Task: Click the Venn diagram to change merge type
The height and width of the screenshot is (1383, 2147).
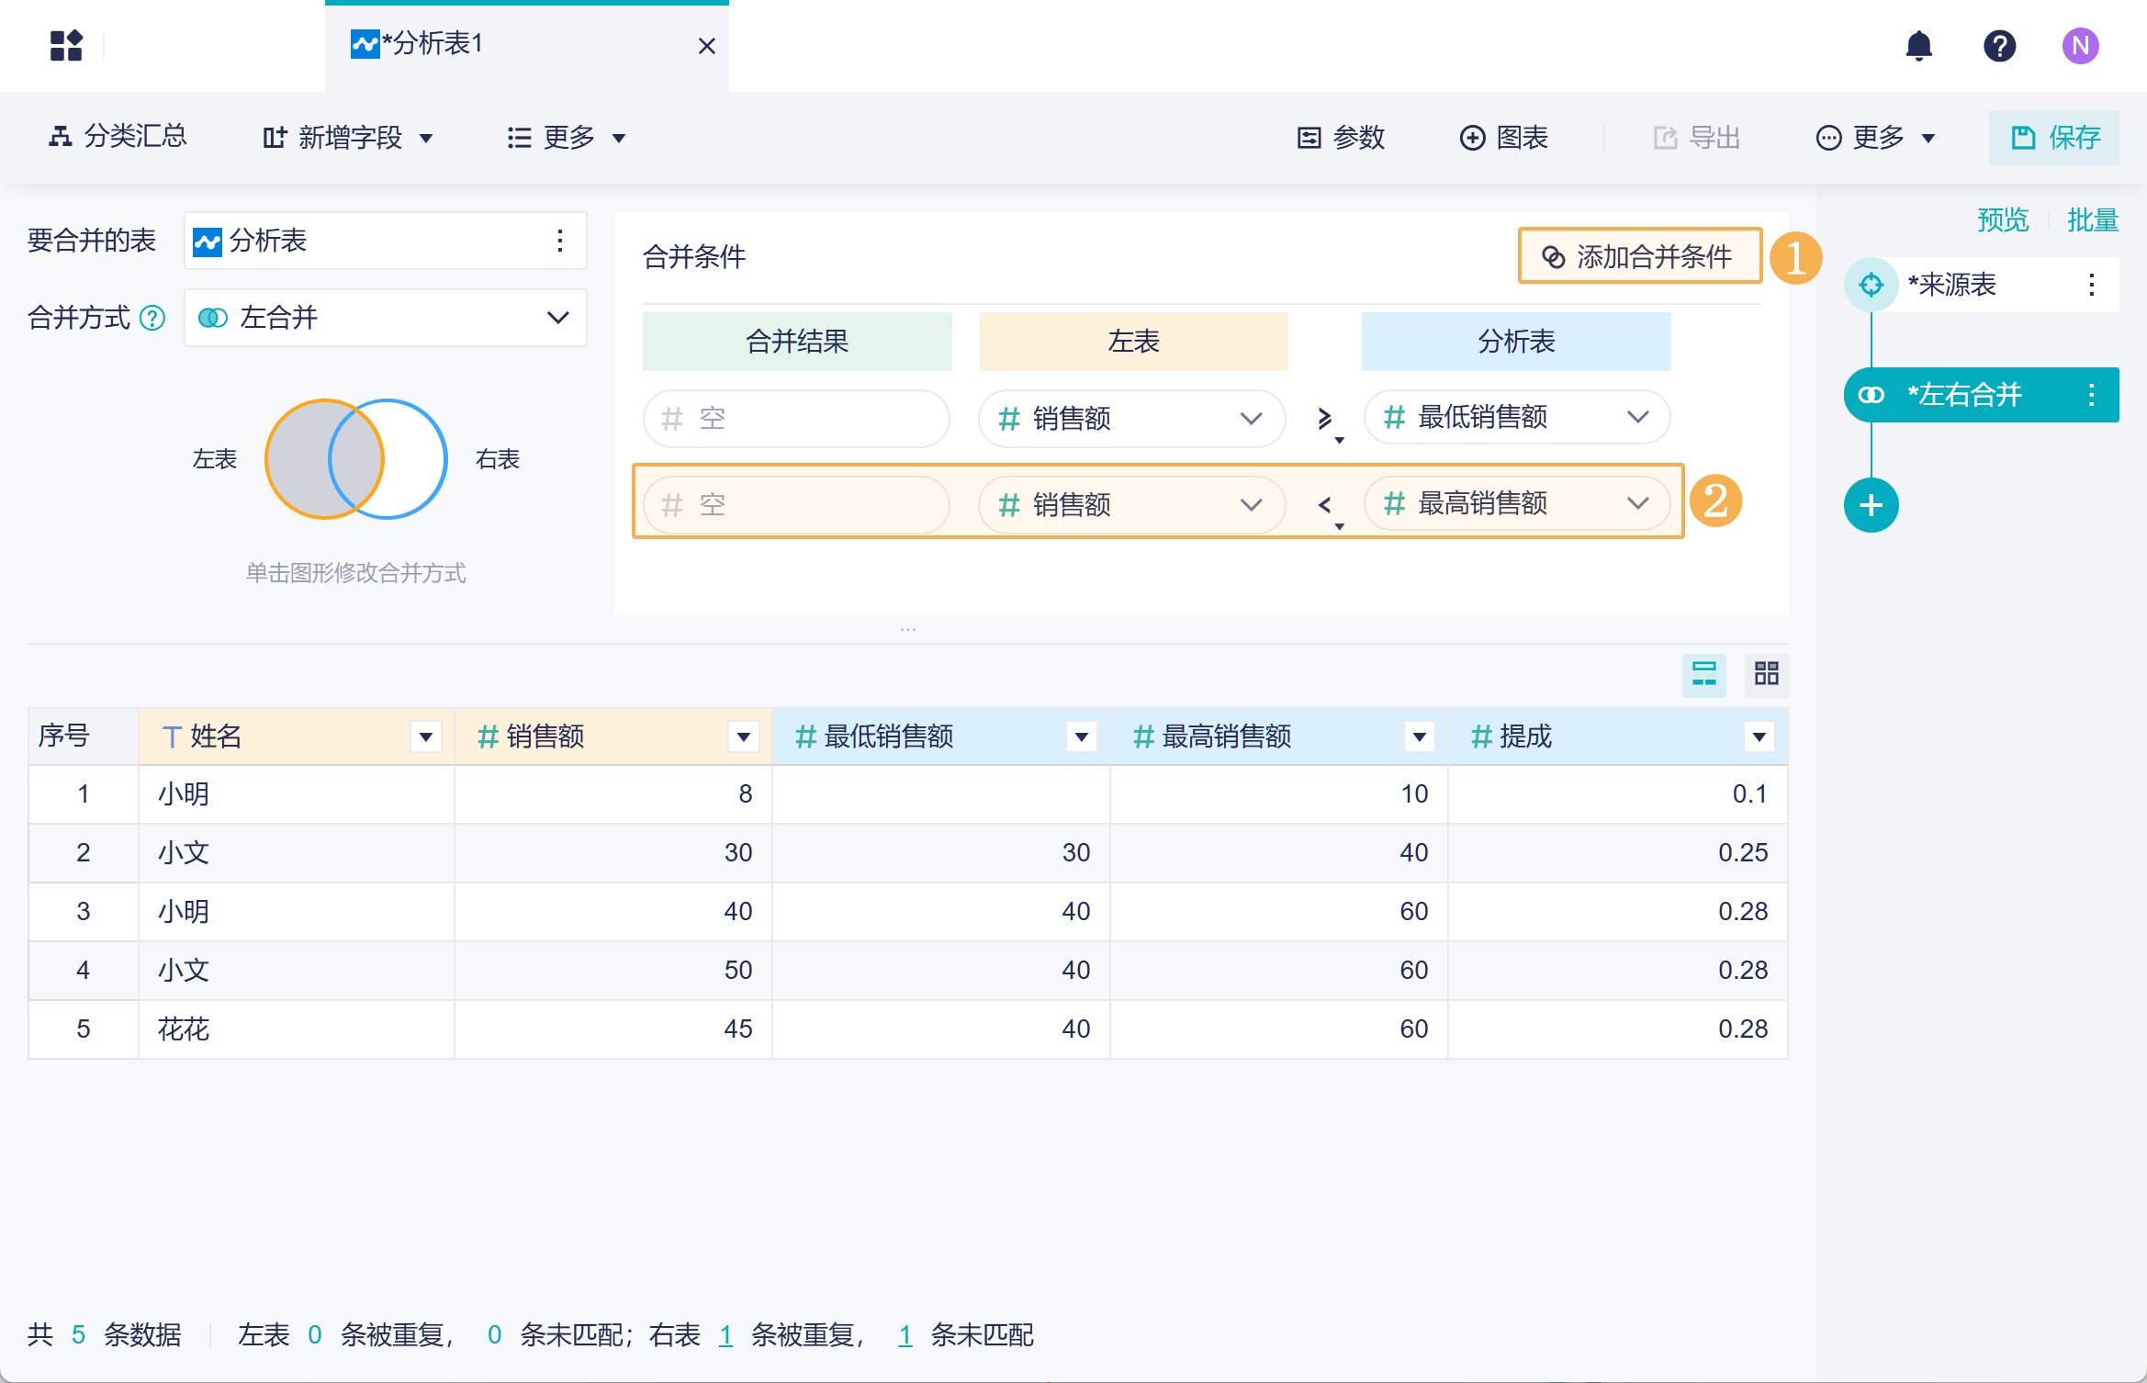Action: point(356,459)
